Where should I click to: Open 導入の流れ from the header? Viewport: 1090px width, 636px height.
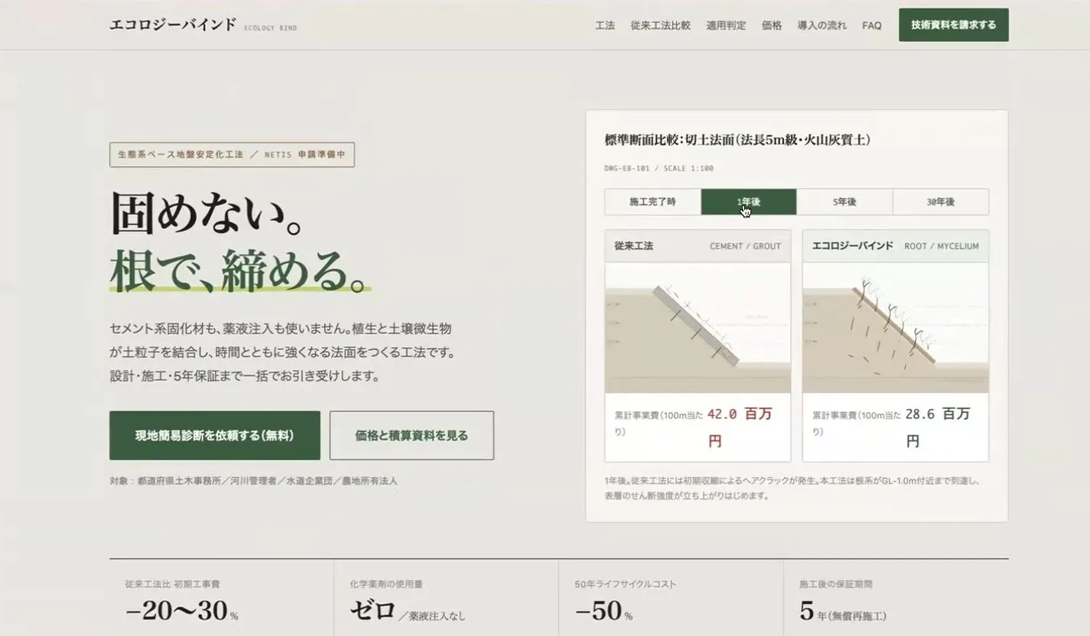[822, 25]
